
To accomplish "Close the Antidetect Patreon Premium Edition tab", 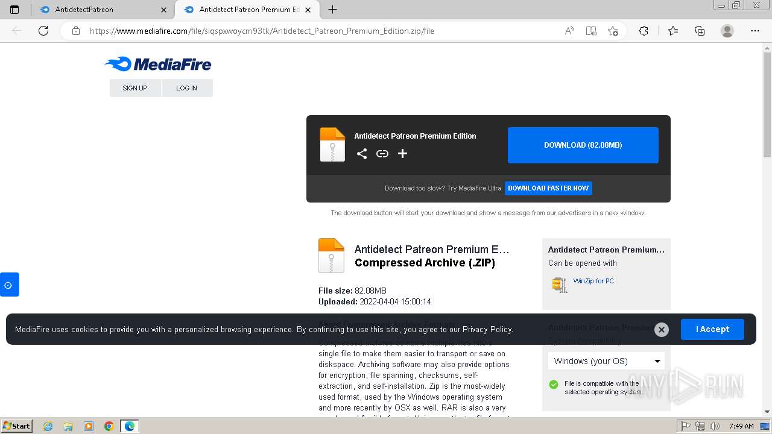I will coord(308,10).
